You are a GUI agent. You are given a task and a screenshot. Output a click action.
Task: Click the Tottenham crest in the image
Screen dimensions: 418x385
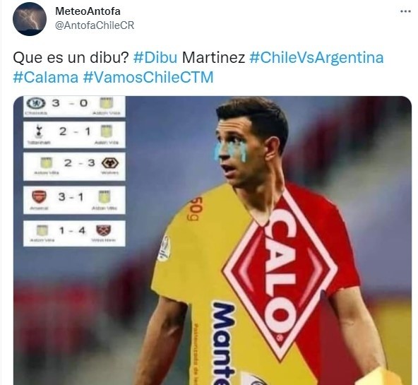tap(37, 132)
